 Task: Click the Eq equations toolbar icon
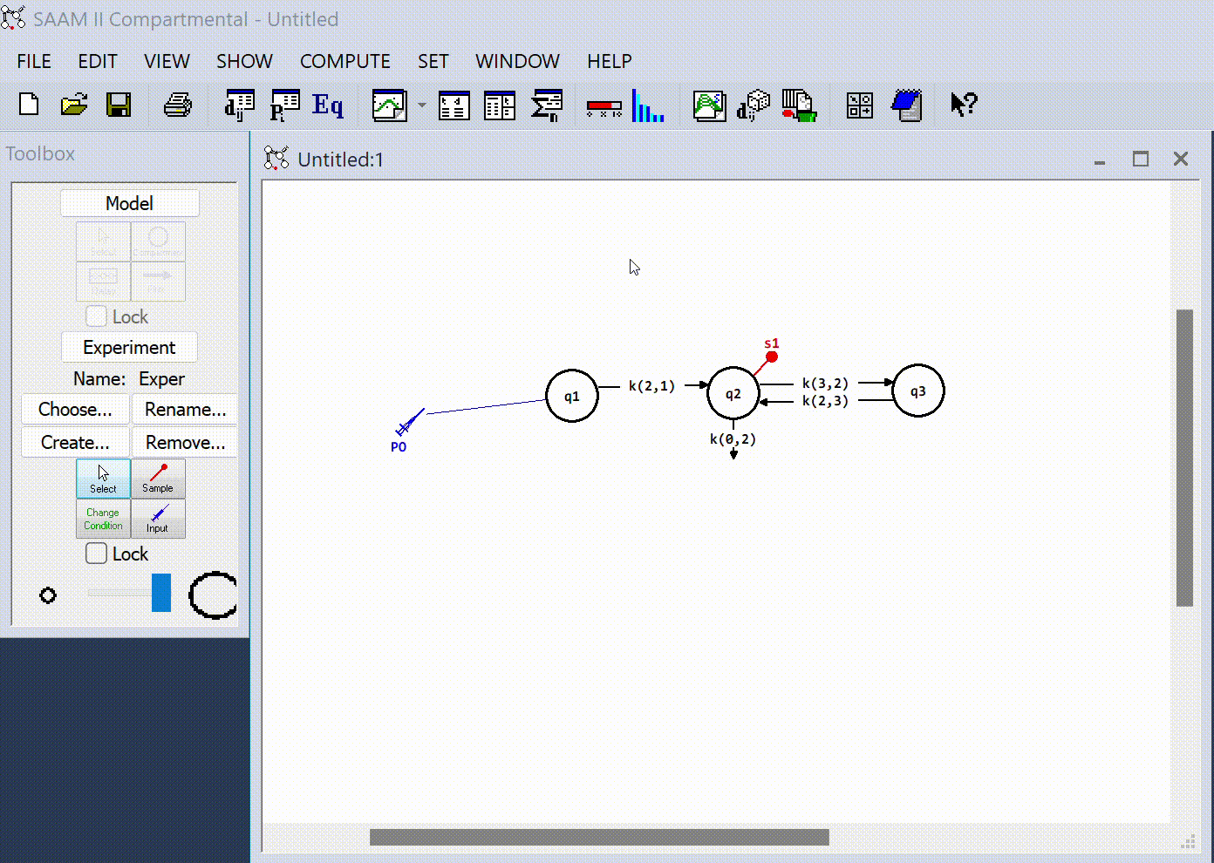328,105
